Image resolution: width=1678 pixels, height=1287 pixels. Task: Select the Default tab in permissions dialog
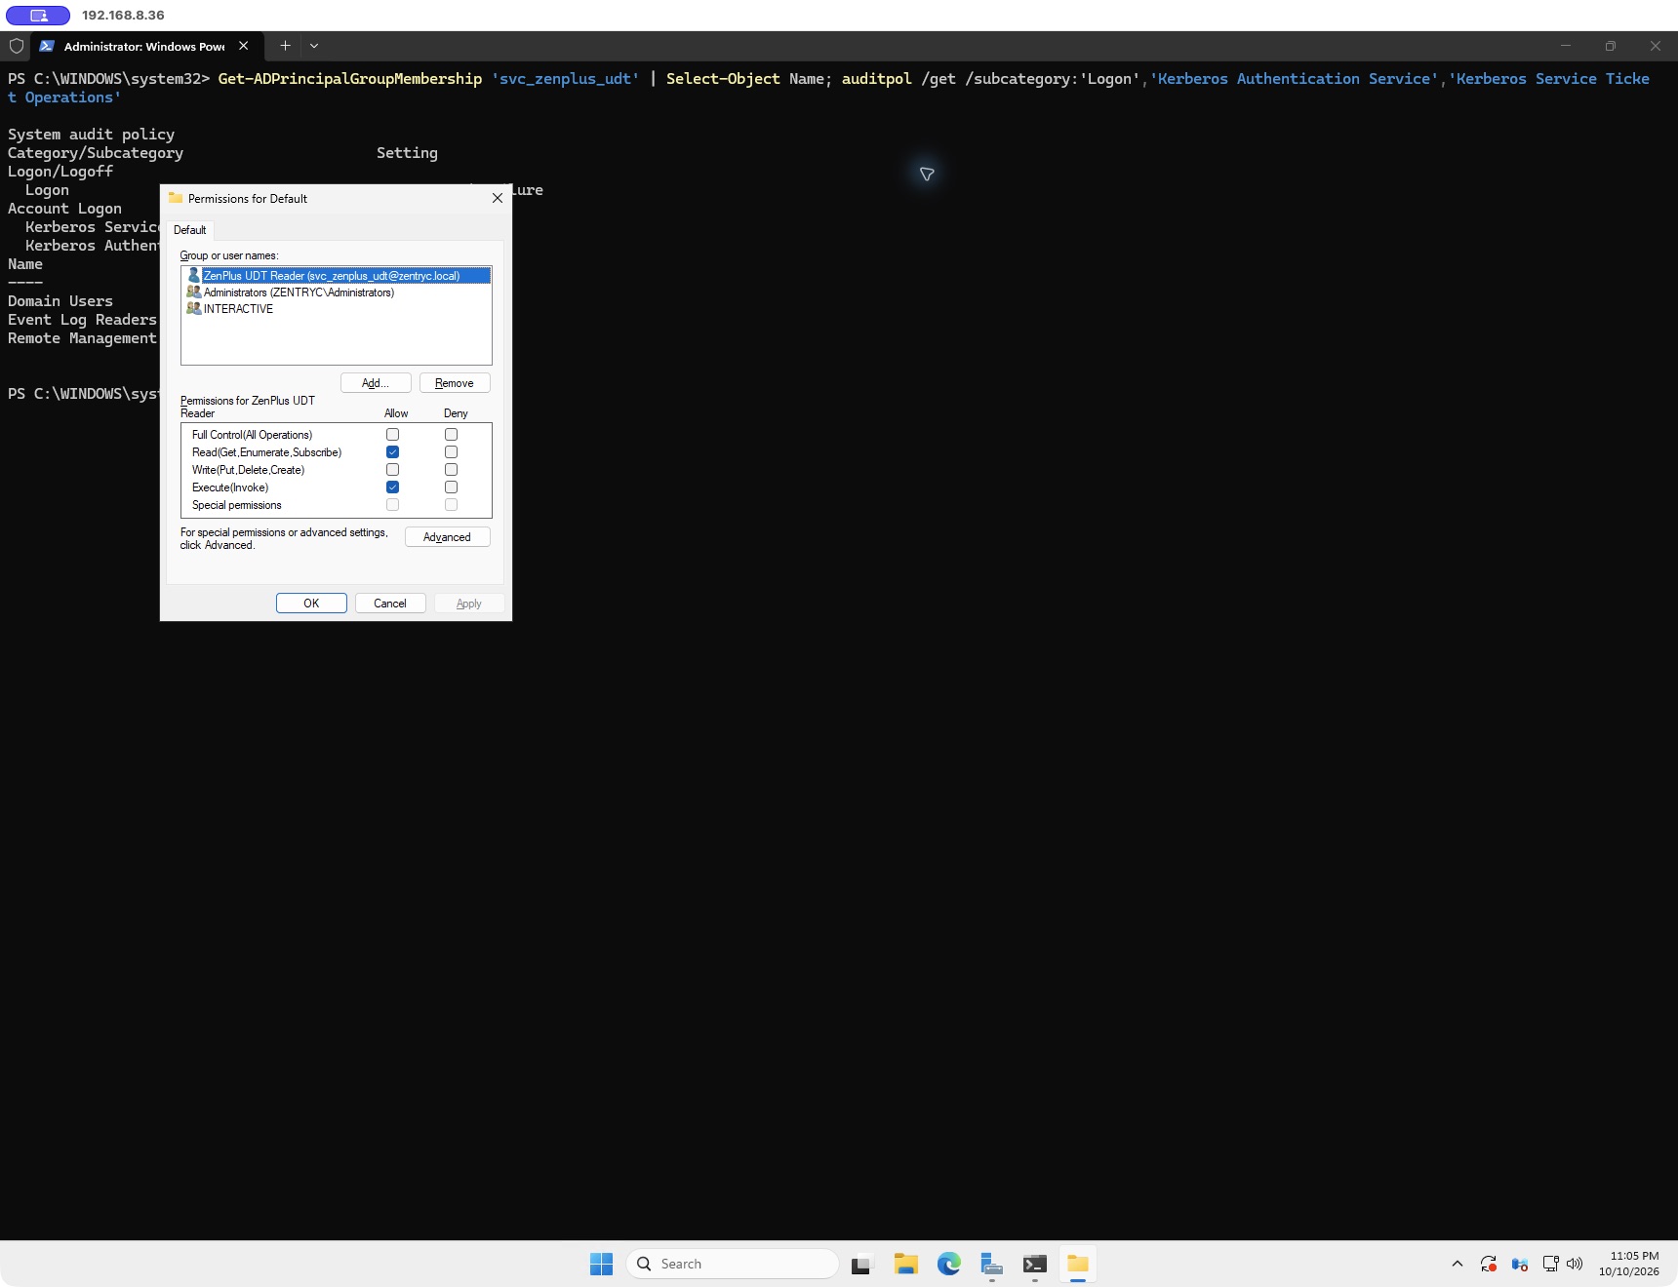click(189, 230)
